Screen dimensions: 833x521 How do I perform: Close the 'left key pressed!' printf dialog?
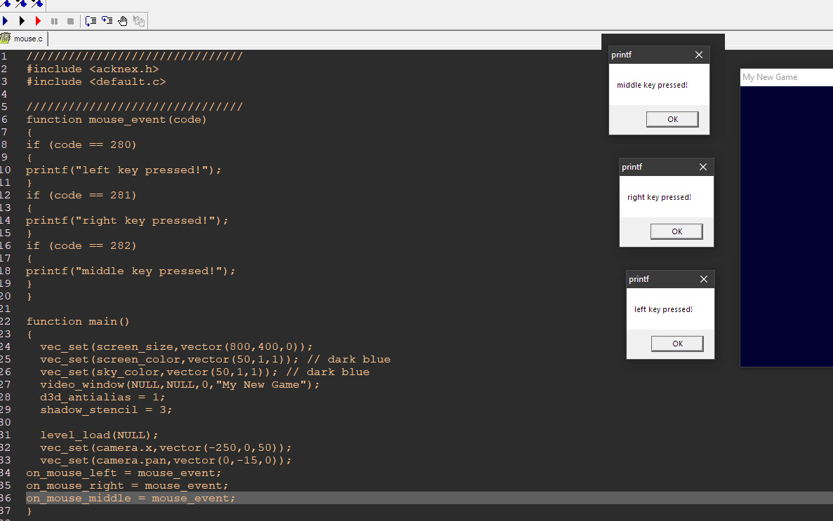(703, 279)
